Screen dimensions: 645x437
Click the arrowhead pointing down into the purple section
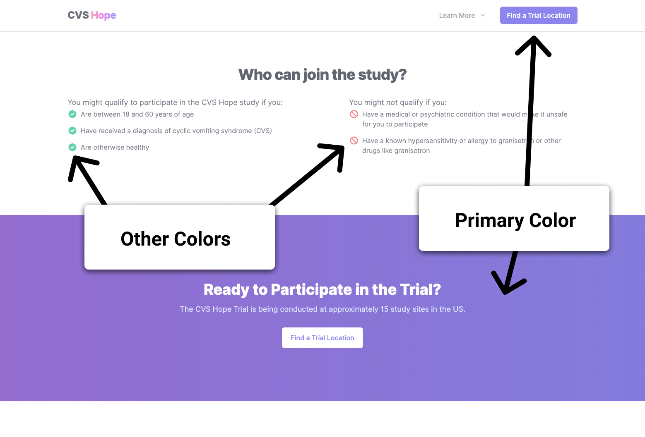coord(506,284)
